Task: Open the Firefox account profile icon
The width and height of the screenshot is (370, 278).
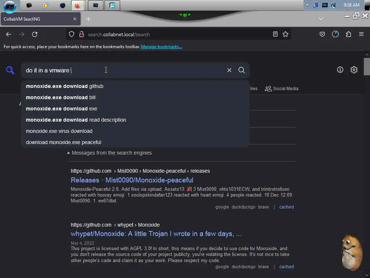Action: coord(335,34)
